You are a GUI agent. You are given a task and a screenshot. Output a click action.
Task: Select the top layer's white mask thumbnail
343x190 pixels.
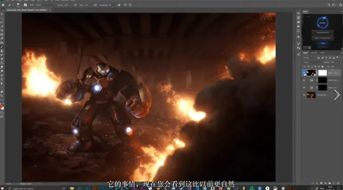coord(322,73)
